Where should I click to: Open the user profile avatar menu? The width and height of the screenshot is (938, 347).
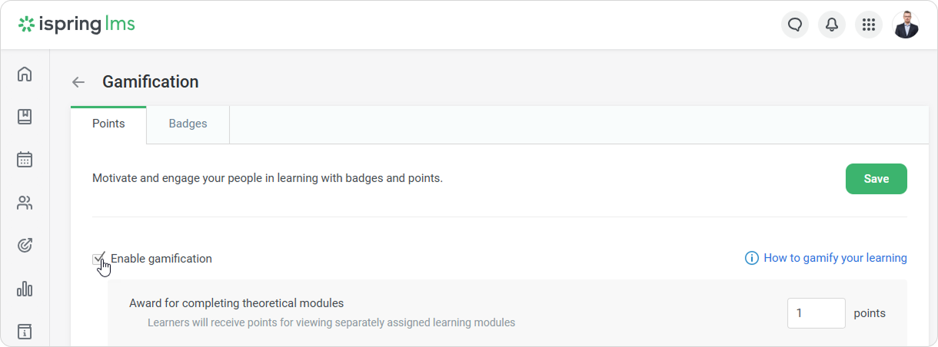point(906,25)
